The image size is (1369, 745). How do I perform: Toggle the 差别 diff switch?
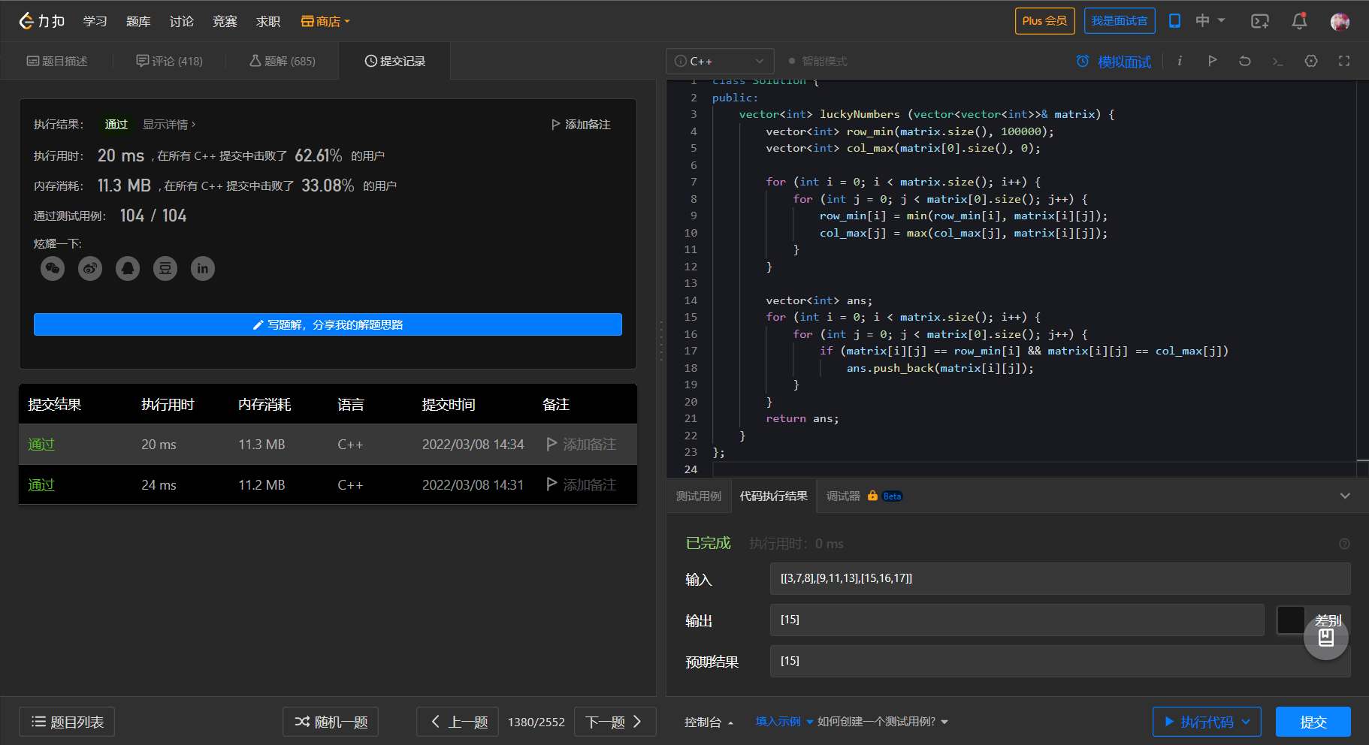click(x=1291, y=620)
